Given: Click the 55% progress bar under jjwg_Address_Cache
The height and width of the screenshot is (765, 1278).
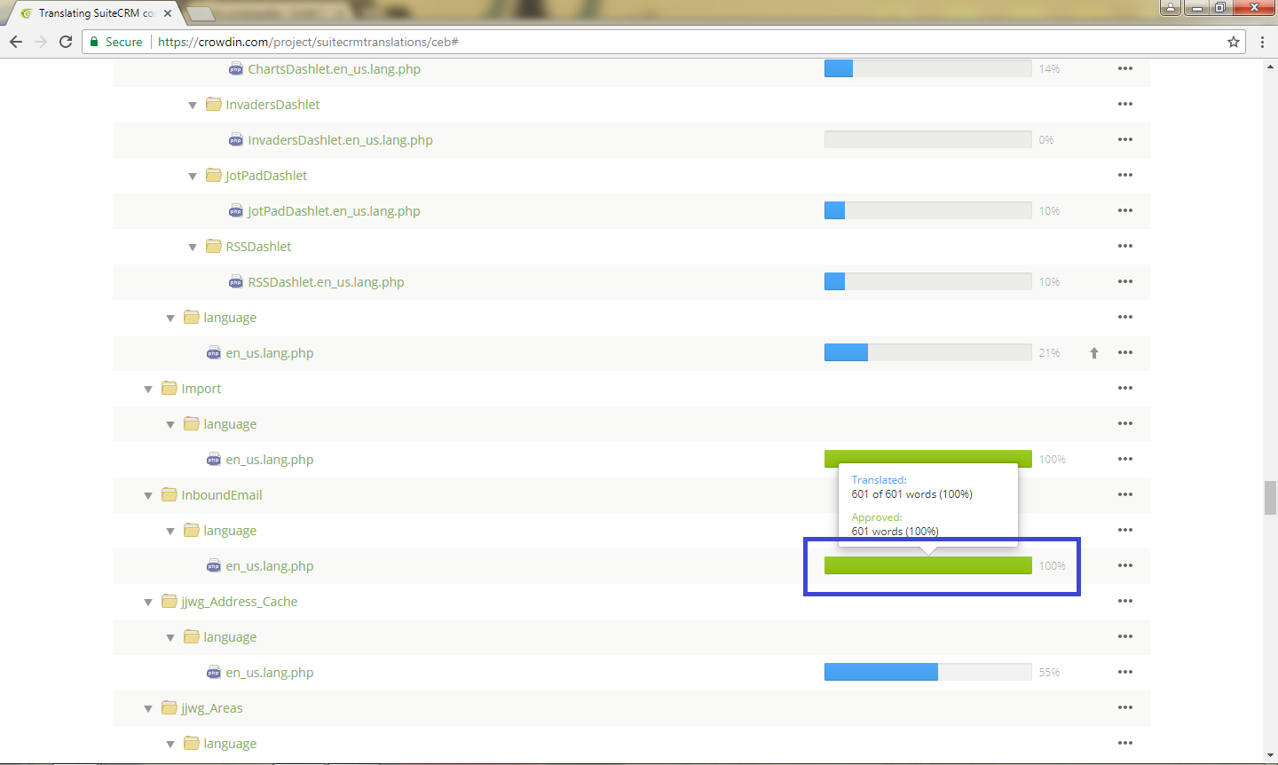Looking at the screenshot, I should [x=928, y=672].
